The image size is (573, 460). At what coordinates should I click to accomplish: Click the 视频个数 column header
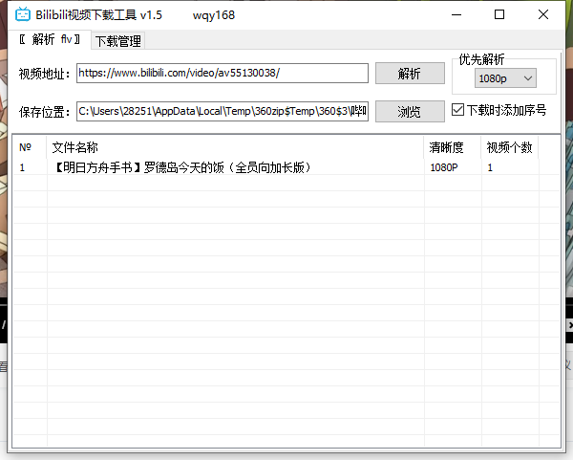pyautogui.click(x=509, y=147)
